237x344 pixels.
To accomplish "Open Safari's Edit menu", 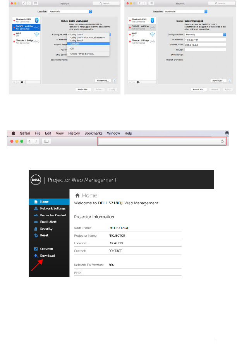I will [48, 133].
